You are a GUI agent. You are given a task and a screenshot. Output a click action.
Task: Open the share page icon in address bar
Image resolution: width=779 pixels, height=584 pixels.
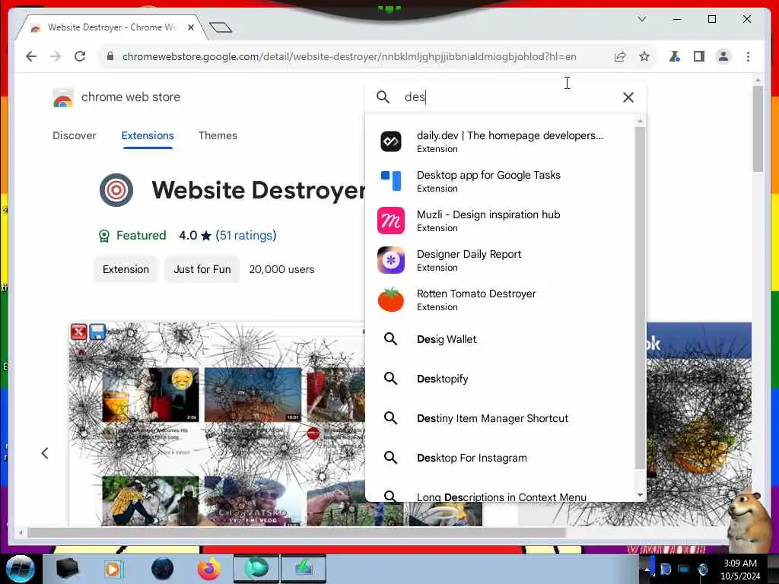619,56
